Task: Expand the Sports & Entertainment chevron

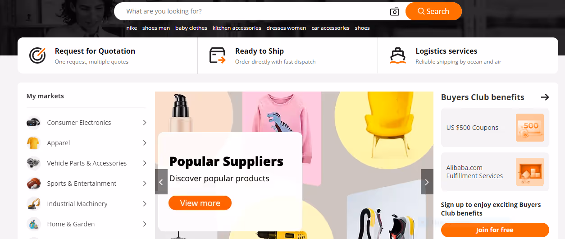Action: click(145, 184)
